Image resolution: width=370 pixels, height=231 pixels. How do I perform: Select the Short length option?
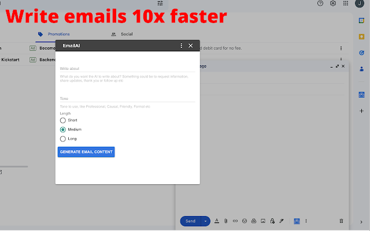pos(63,121)
